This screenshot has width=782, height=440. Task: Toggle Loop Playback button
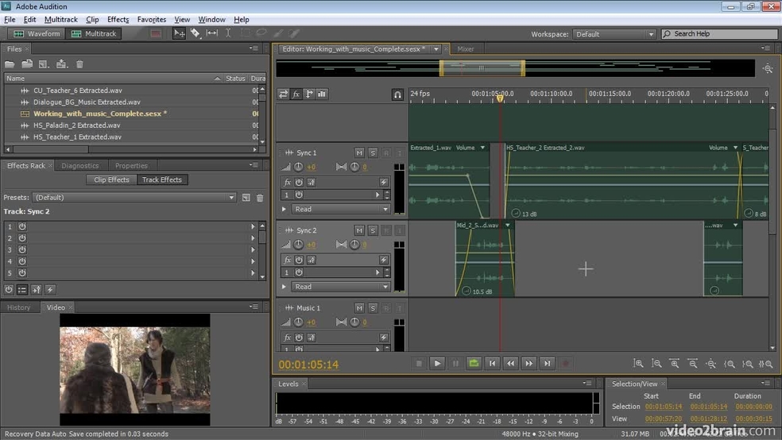coord(474,363)
